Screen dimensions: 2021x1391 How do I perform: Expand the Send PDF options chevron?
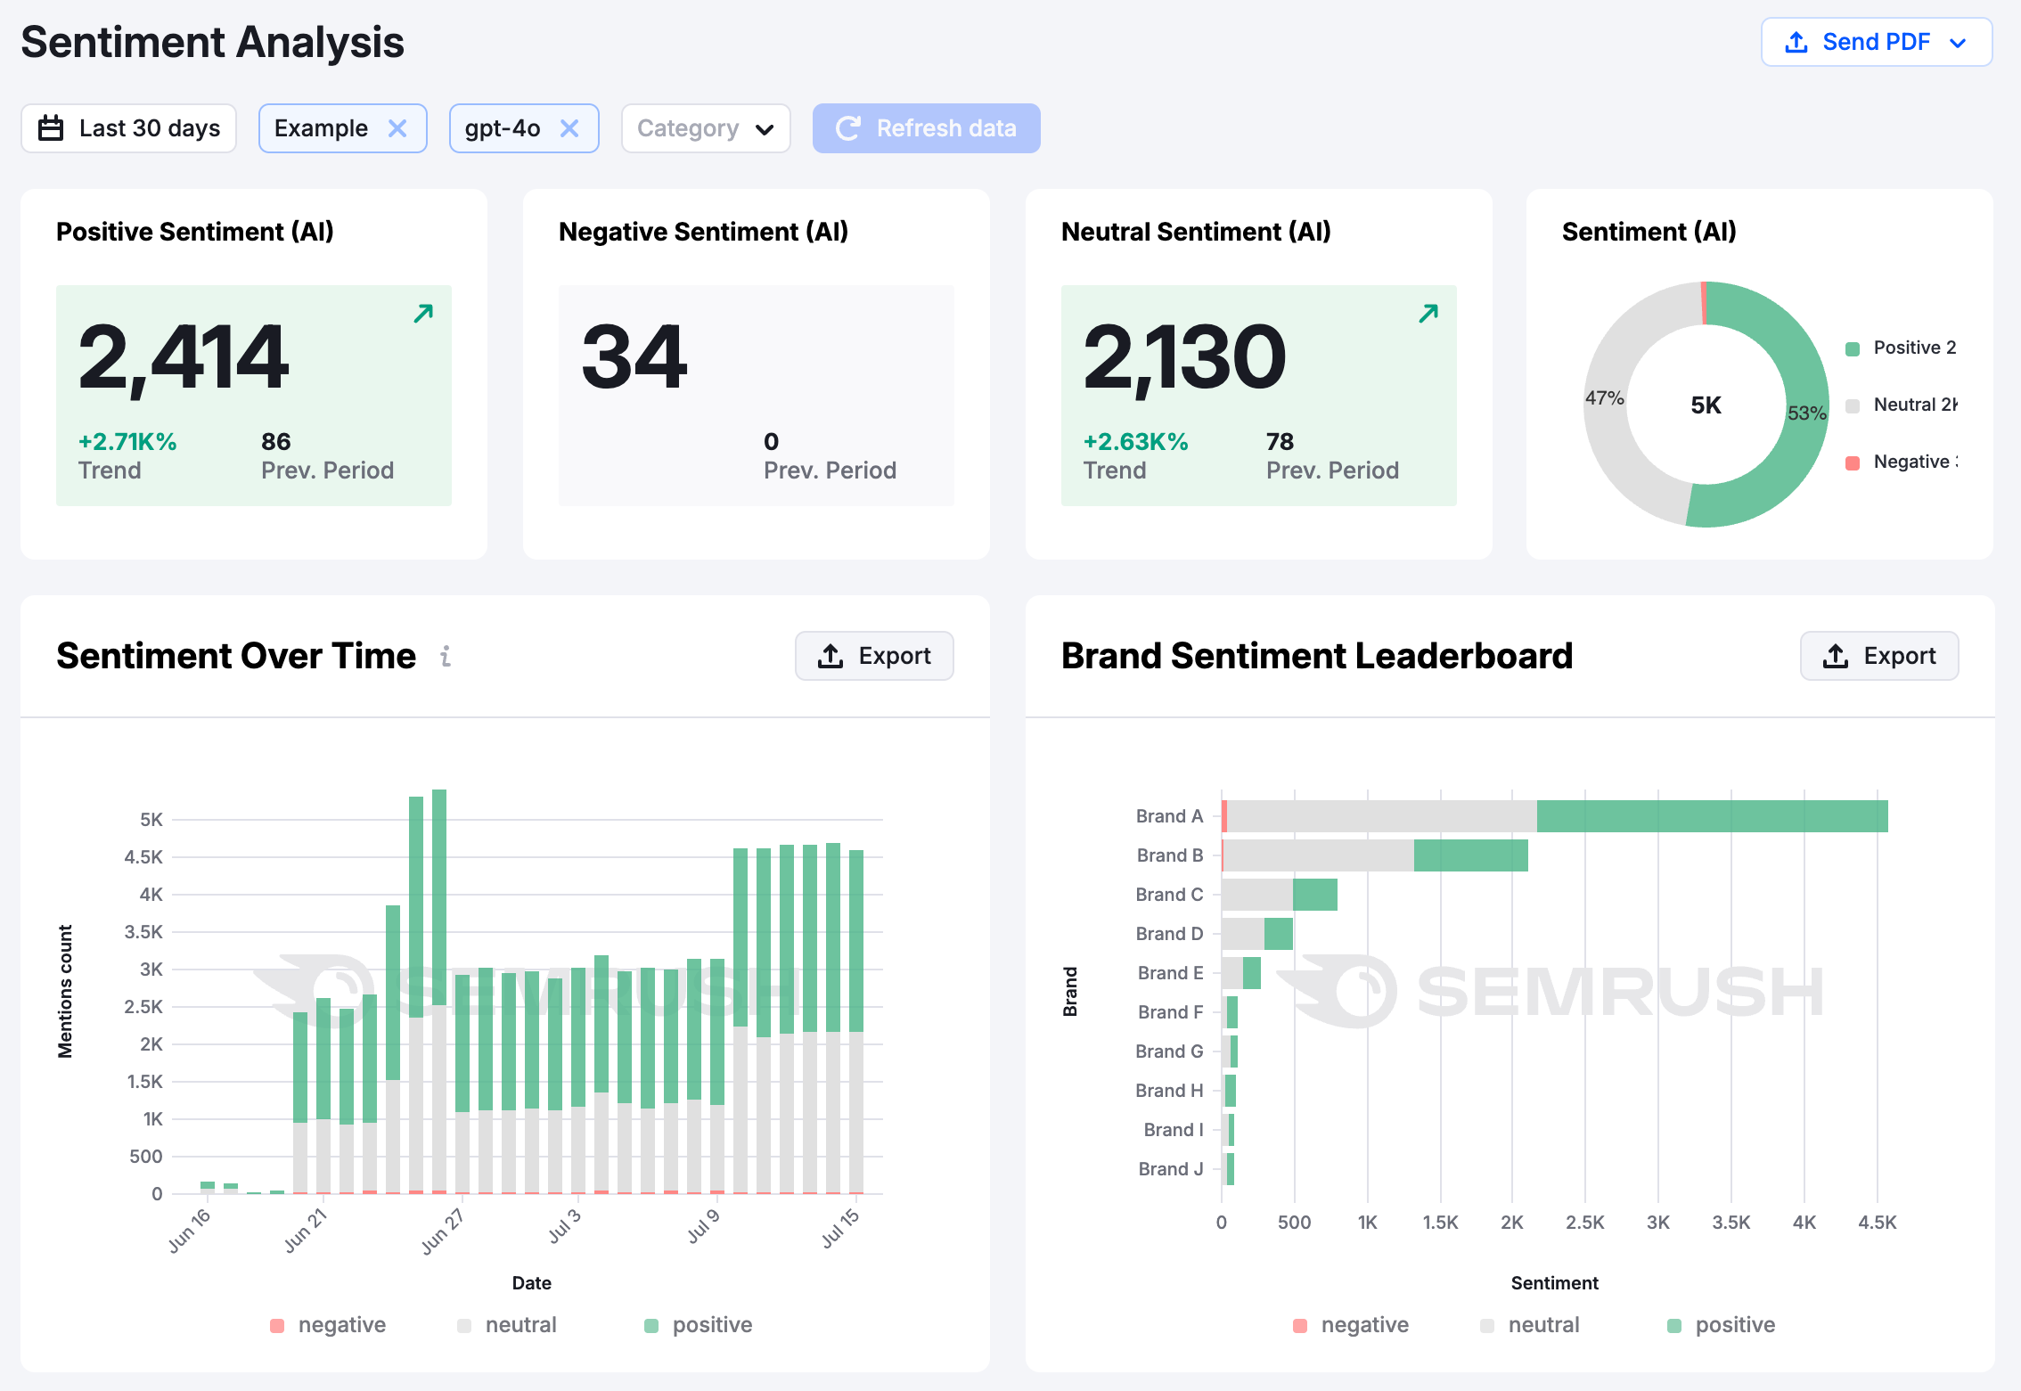tap(1958, 41)
